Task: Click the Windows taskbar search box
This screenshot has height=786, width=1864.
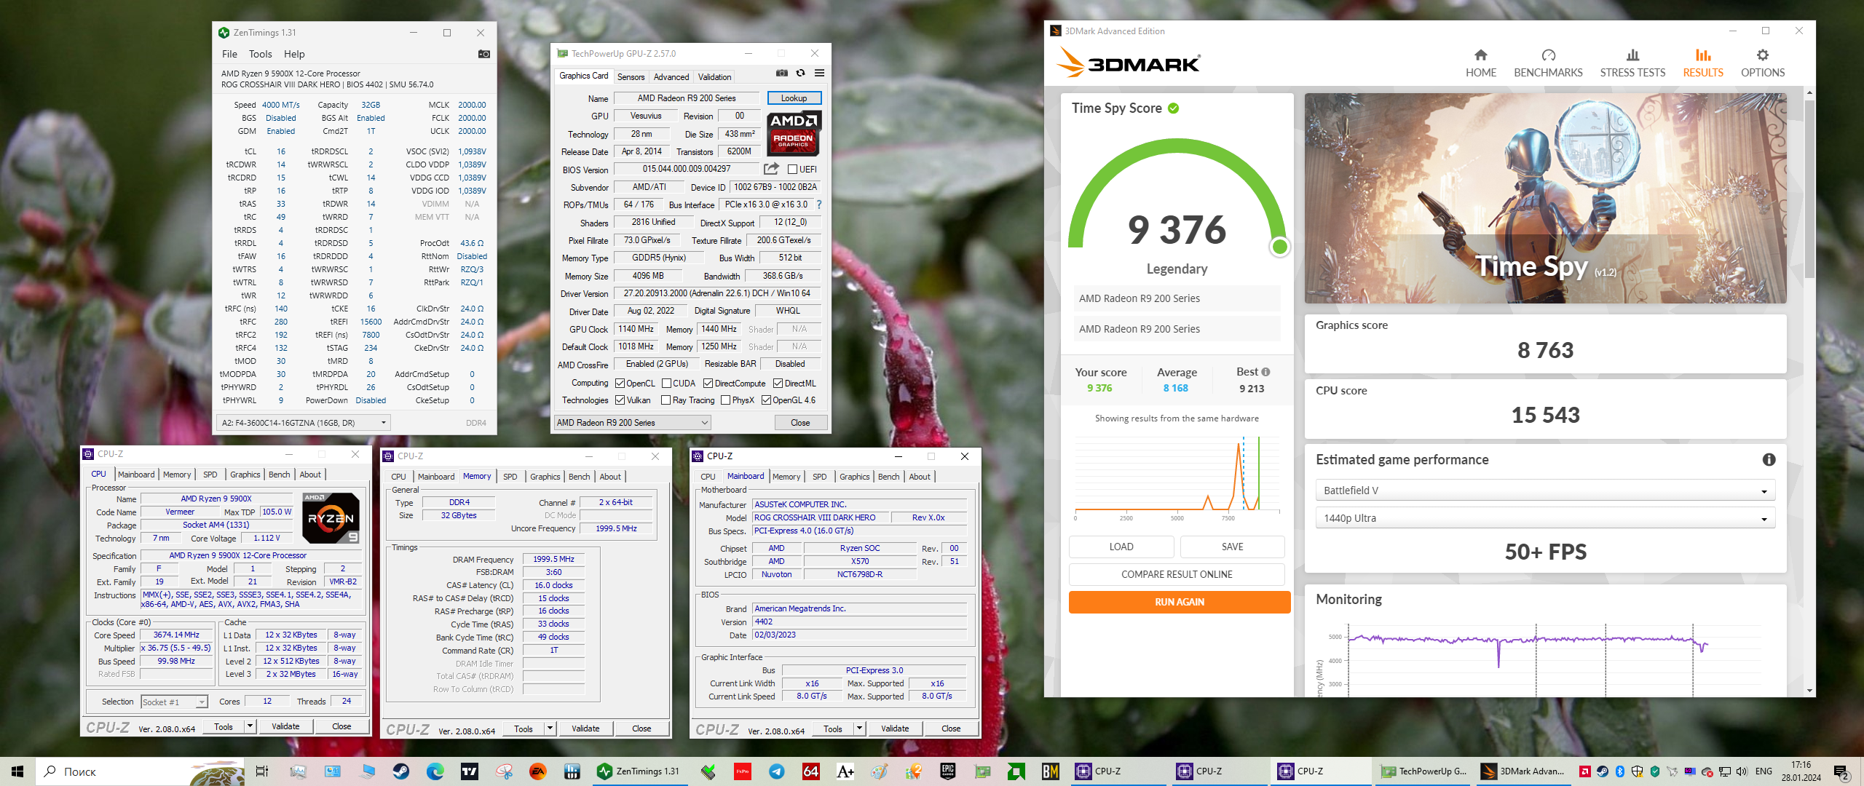Action: click(140, 771)
